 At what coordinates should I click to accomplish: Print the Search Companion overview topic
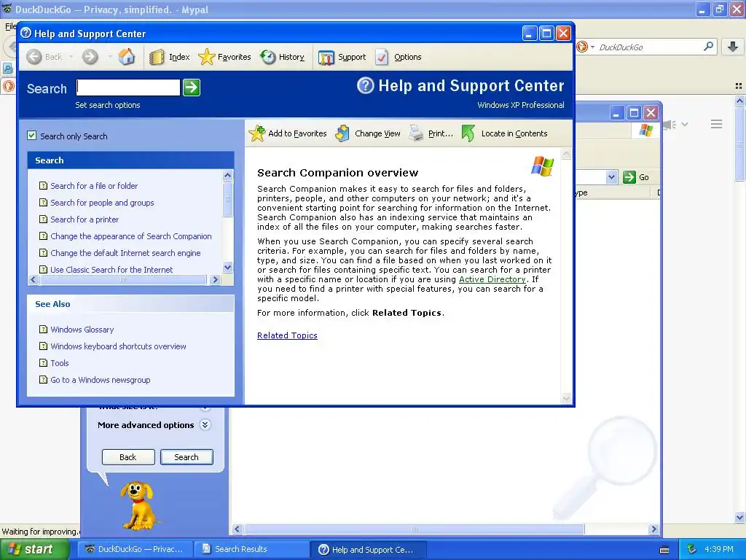(x=431, y=134)
